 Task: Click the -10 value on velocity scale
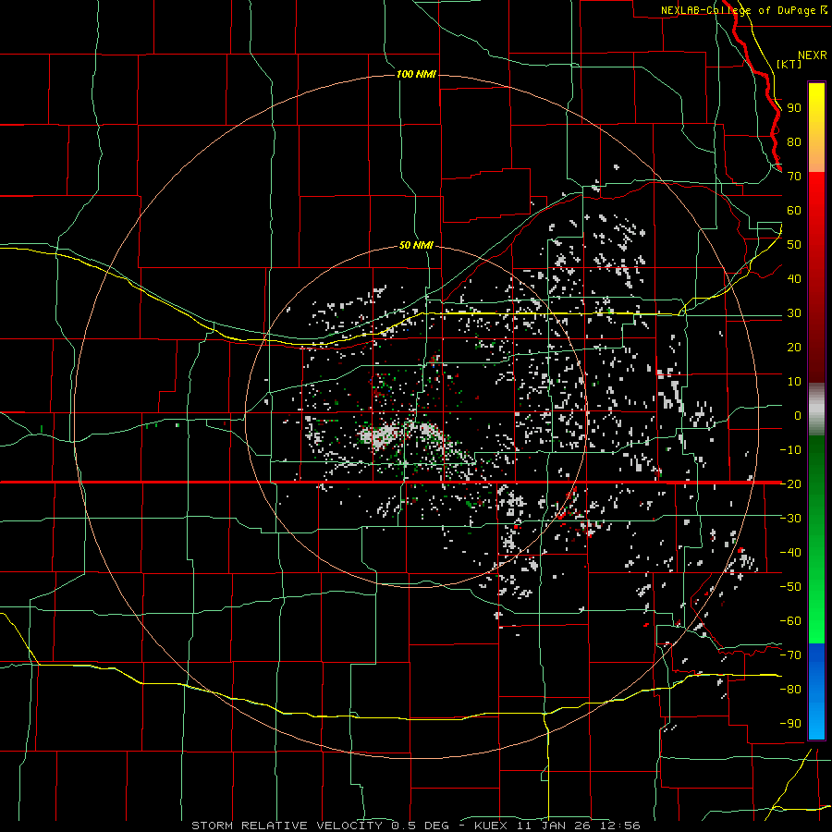click(790, 450)
